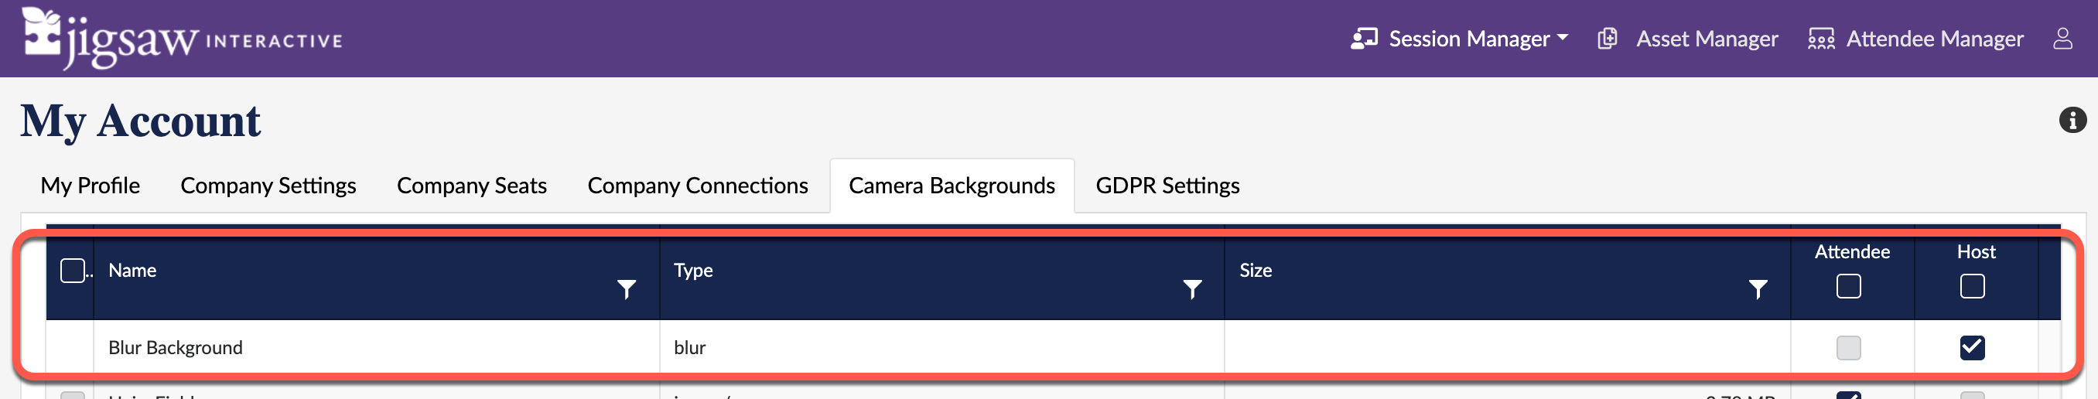Check the Attendee header checkbox
This screenshot has height=399, width=2098.
click(1848, 287)
